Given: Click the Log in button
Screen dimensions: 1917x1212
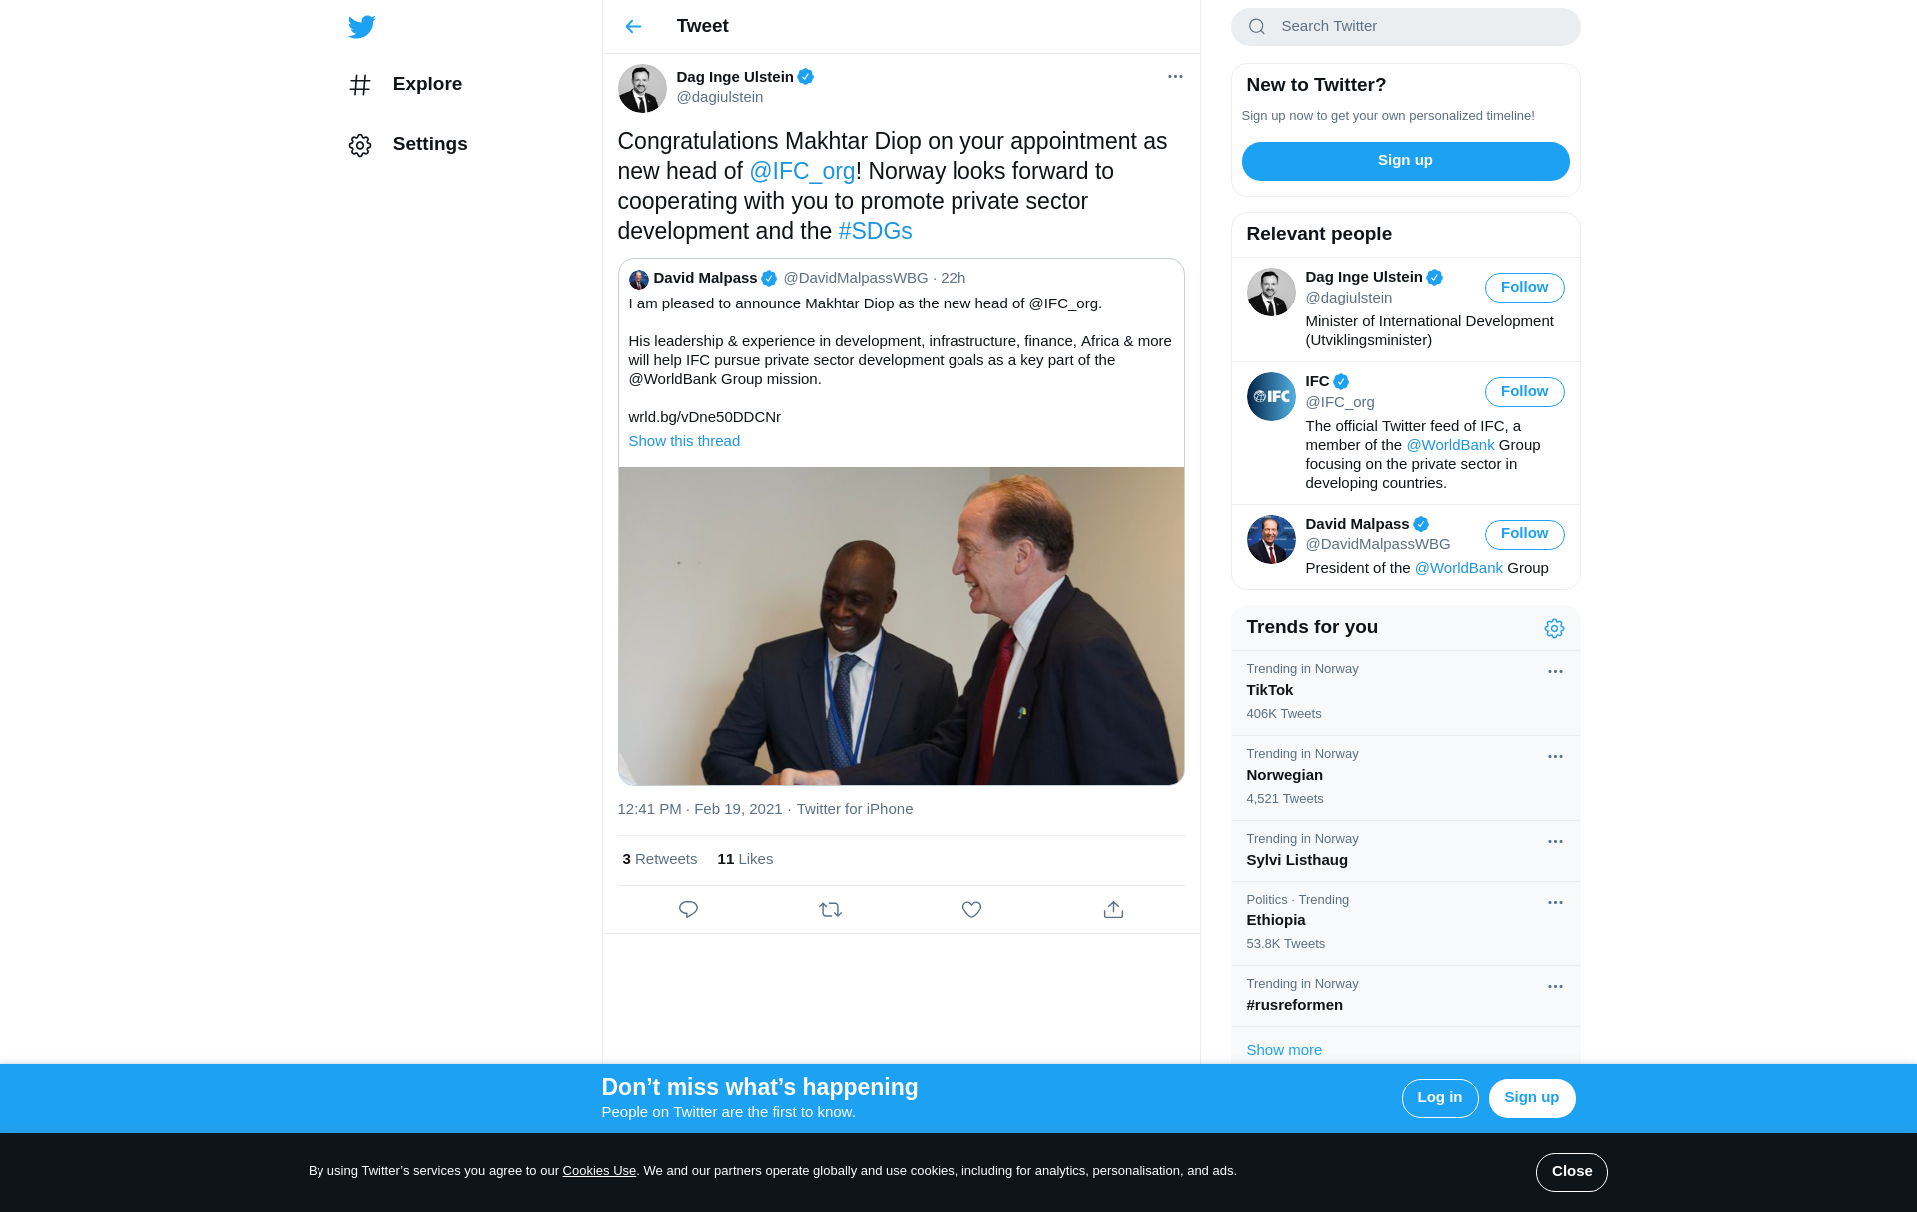Looking at the screenshot, I should coord(1439,1098).
